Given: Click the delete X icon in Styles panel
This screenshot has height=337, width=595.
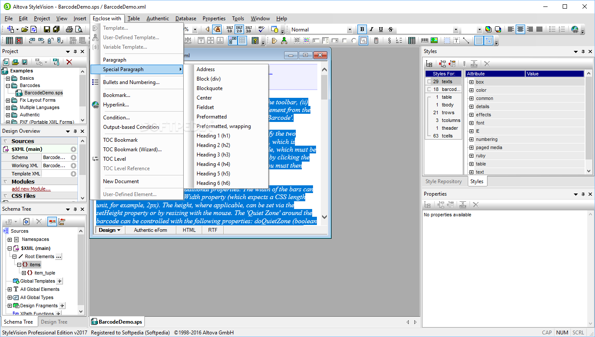Looking at the screenshot, I should (487, 64).
